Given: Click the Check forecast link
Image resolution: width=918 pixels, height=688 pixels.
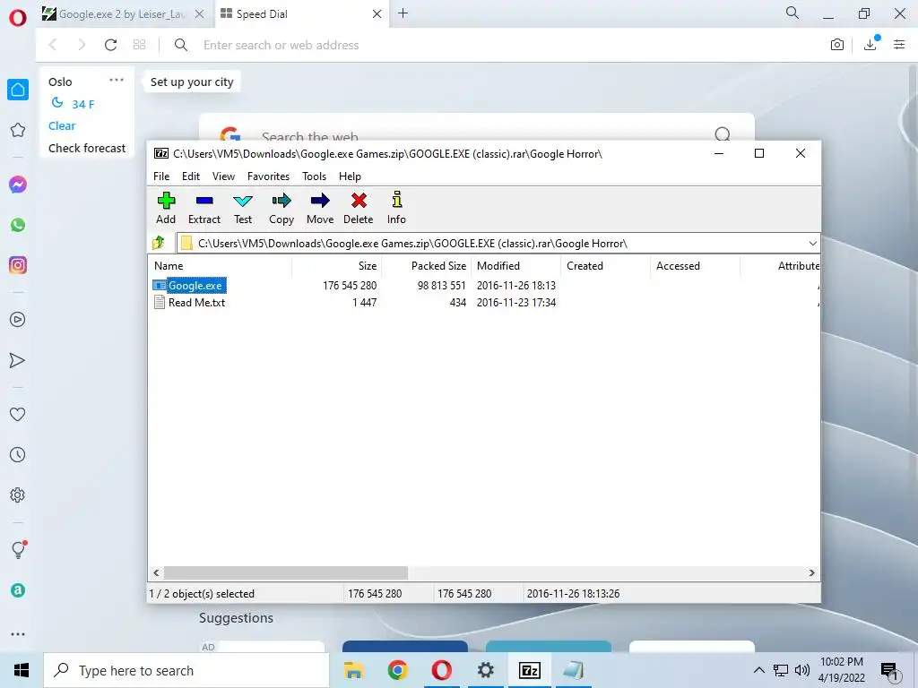Looking at the screenshot, I should coord(87,148).
